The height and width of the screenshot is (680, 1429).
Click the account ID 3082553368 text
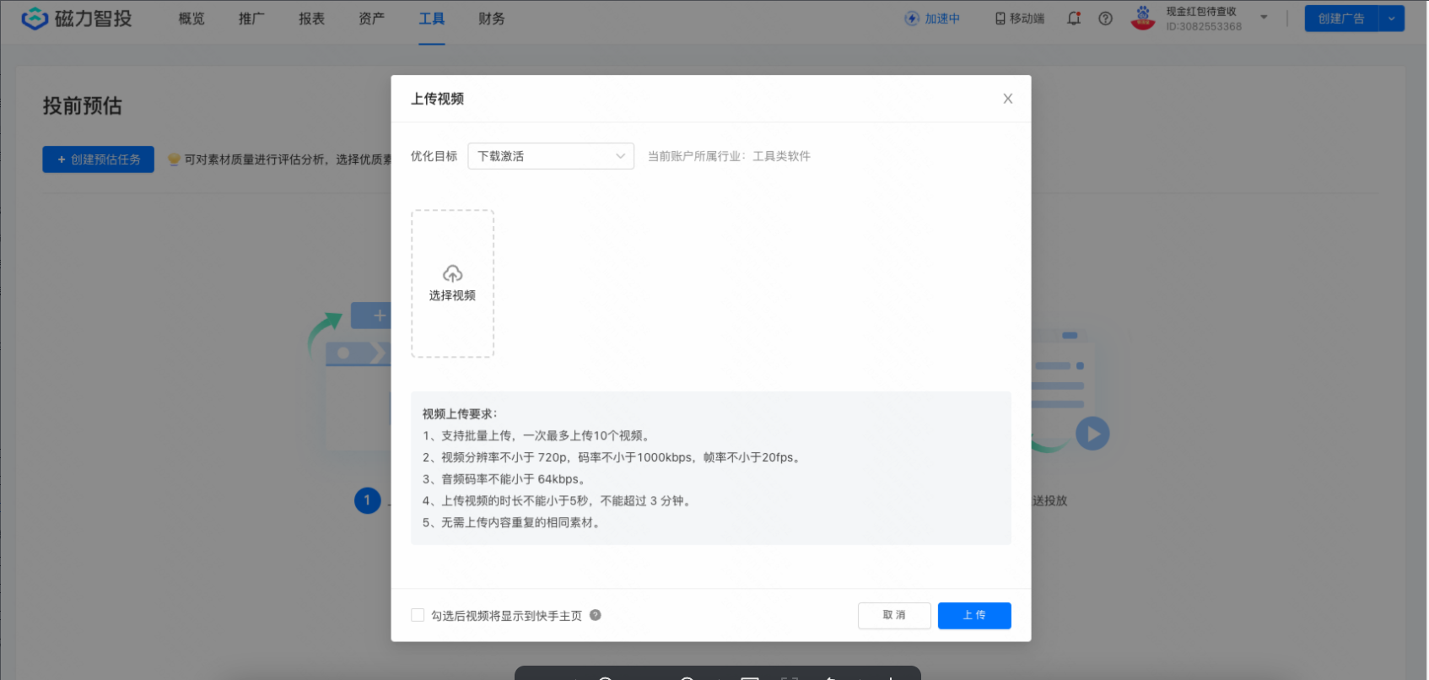point(1204,26)
